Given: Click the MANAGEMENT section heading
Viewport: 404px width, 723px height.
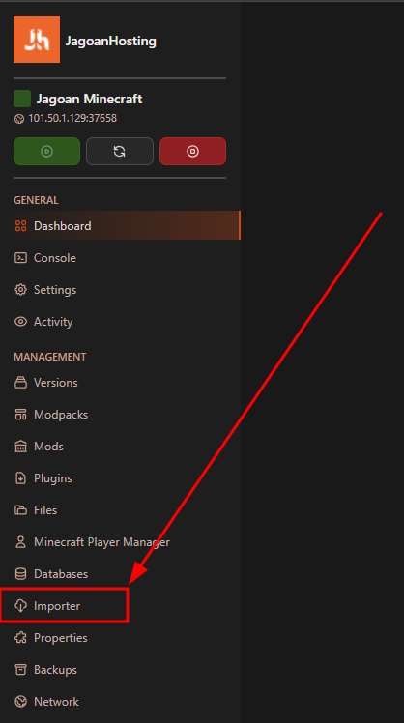Looking at the screenshot, I should click(x=50, y=357).
